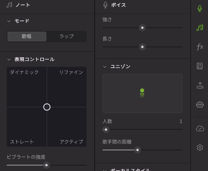Viewport: 208px width, 171px height.
Task: Click the ビブラートの強度 slider handle
Action: click(46, 165)
